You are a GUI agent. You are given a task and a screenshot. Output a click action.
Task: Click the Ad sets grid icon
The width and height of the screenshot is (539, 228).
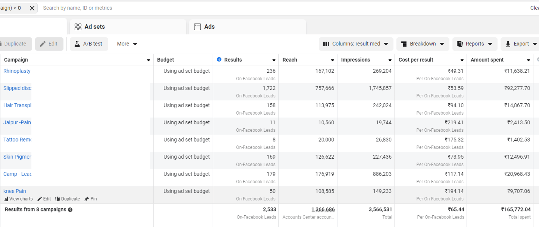point(78,27)
